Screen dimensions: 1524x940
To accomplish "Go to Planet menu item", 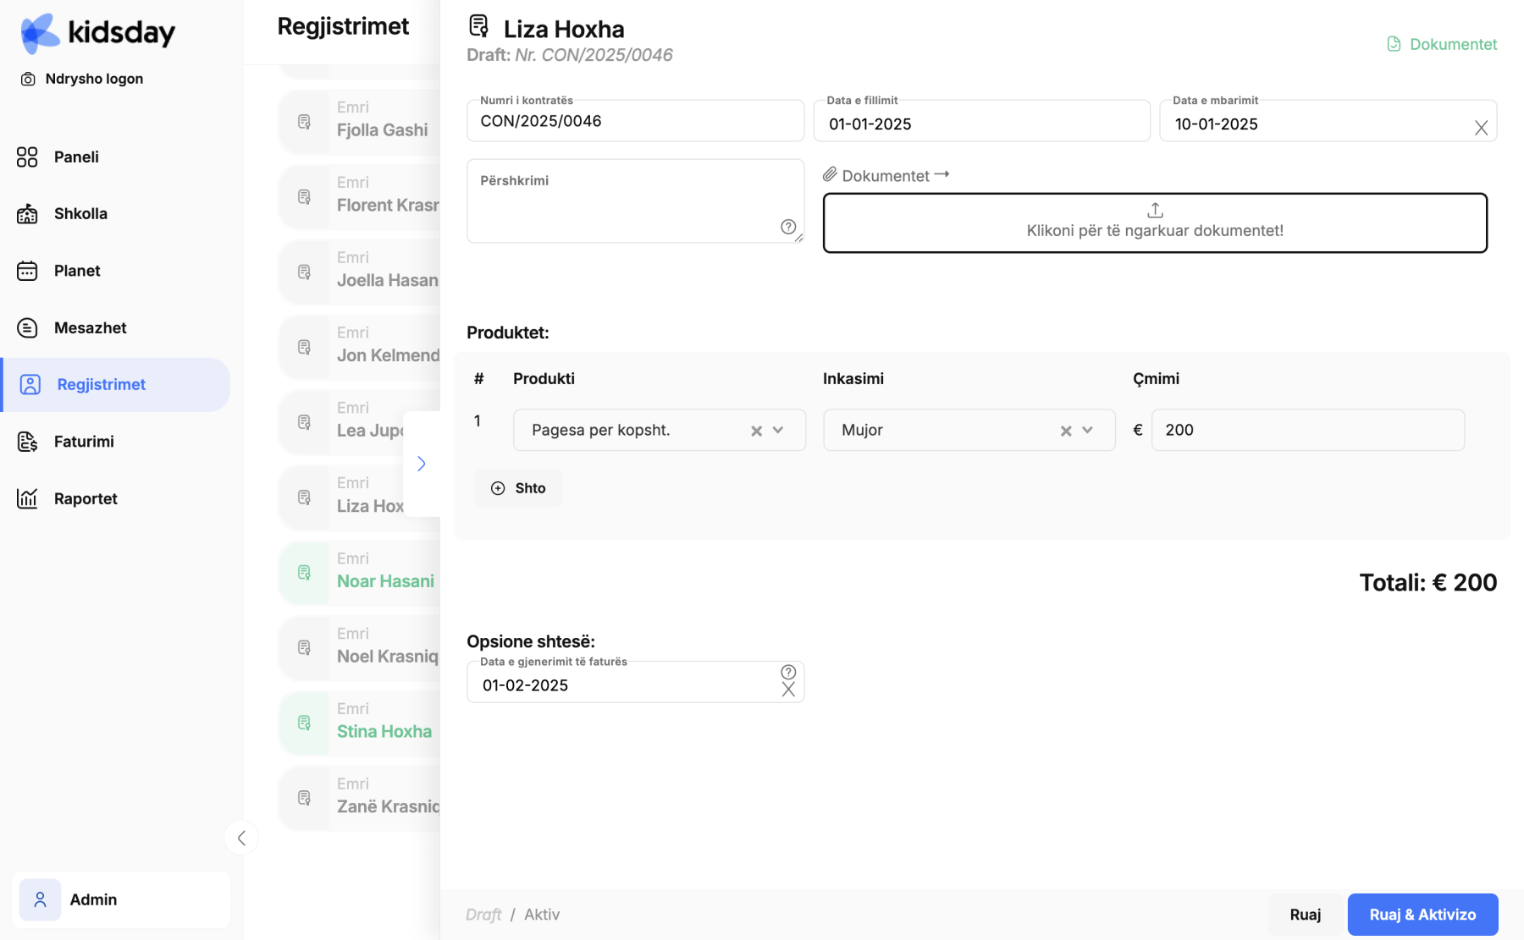I will [x=77, y=271].
